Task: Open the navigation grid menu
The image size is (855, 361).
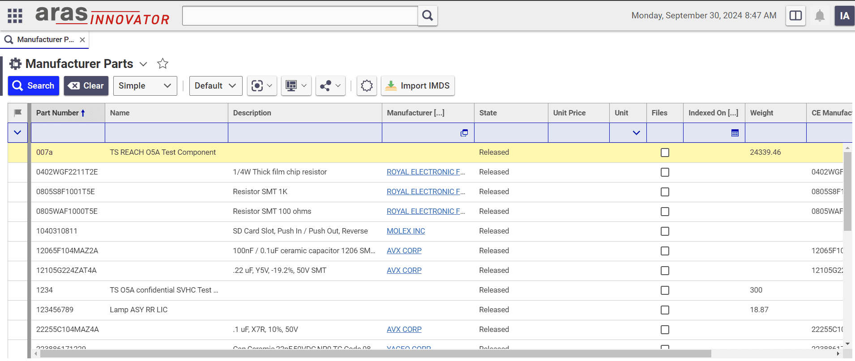Action: (x=15, y=16)
